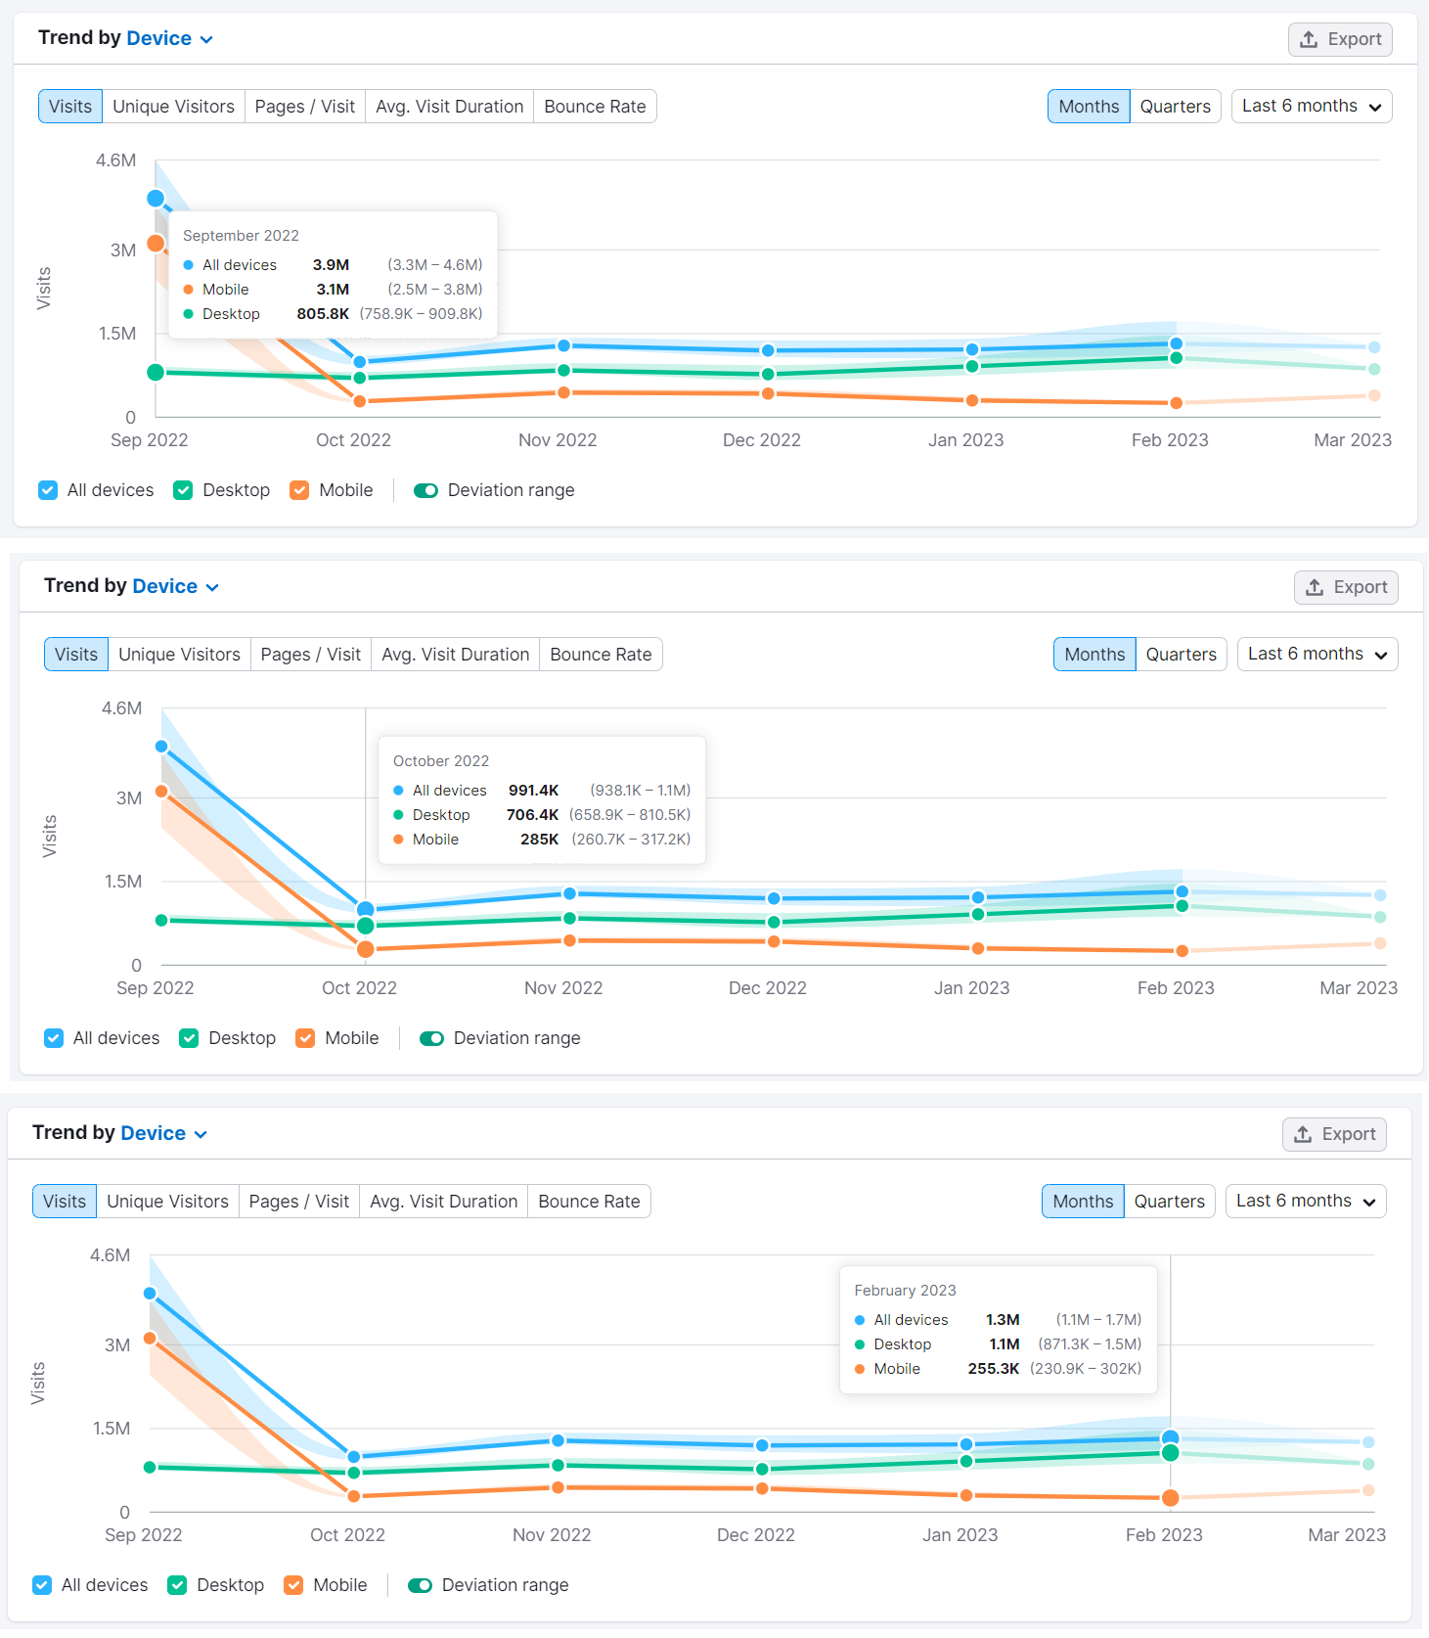Image resolution: width=1429 pixels, height=1638 pixels.
Task: Turn off Deviation range in the bottom chart
Action: (420, 1585)
